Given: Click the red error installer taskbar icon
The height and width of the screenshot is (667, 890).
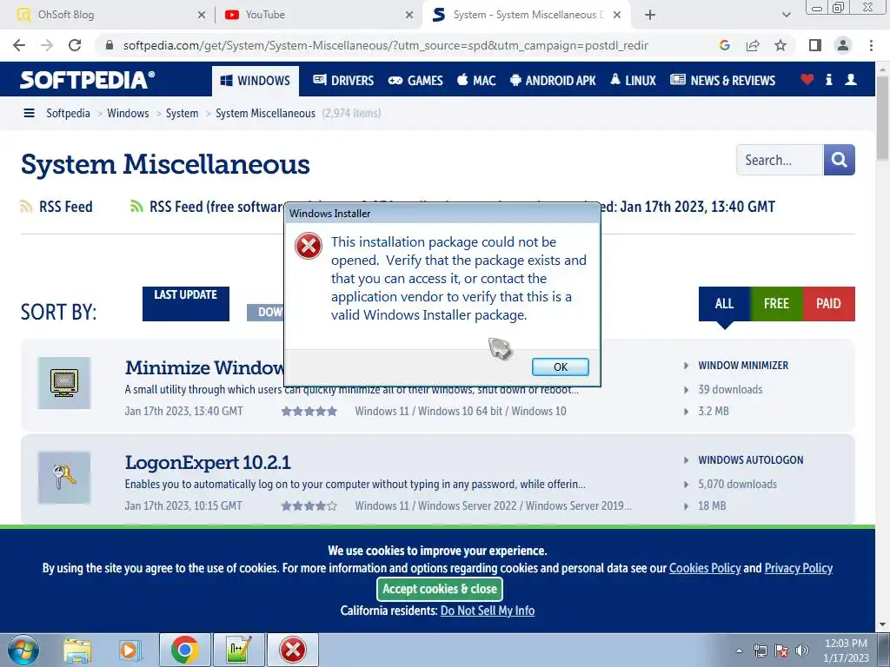Looking at the screenshot, I should click(x=293, y=650).
